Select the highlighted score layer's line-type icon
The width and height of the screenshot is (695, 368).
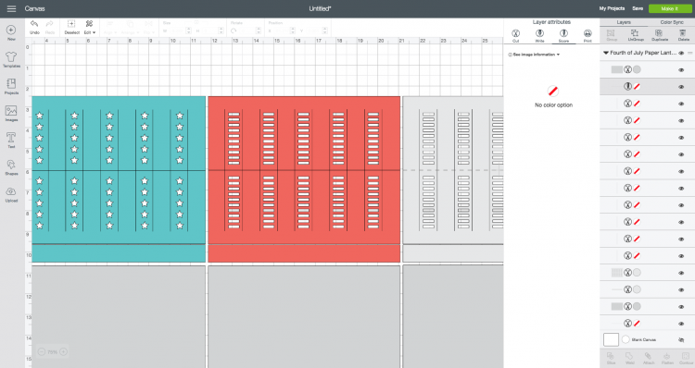coord(627,87)
